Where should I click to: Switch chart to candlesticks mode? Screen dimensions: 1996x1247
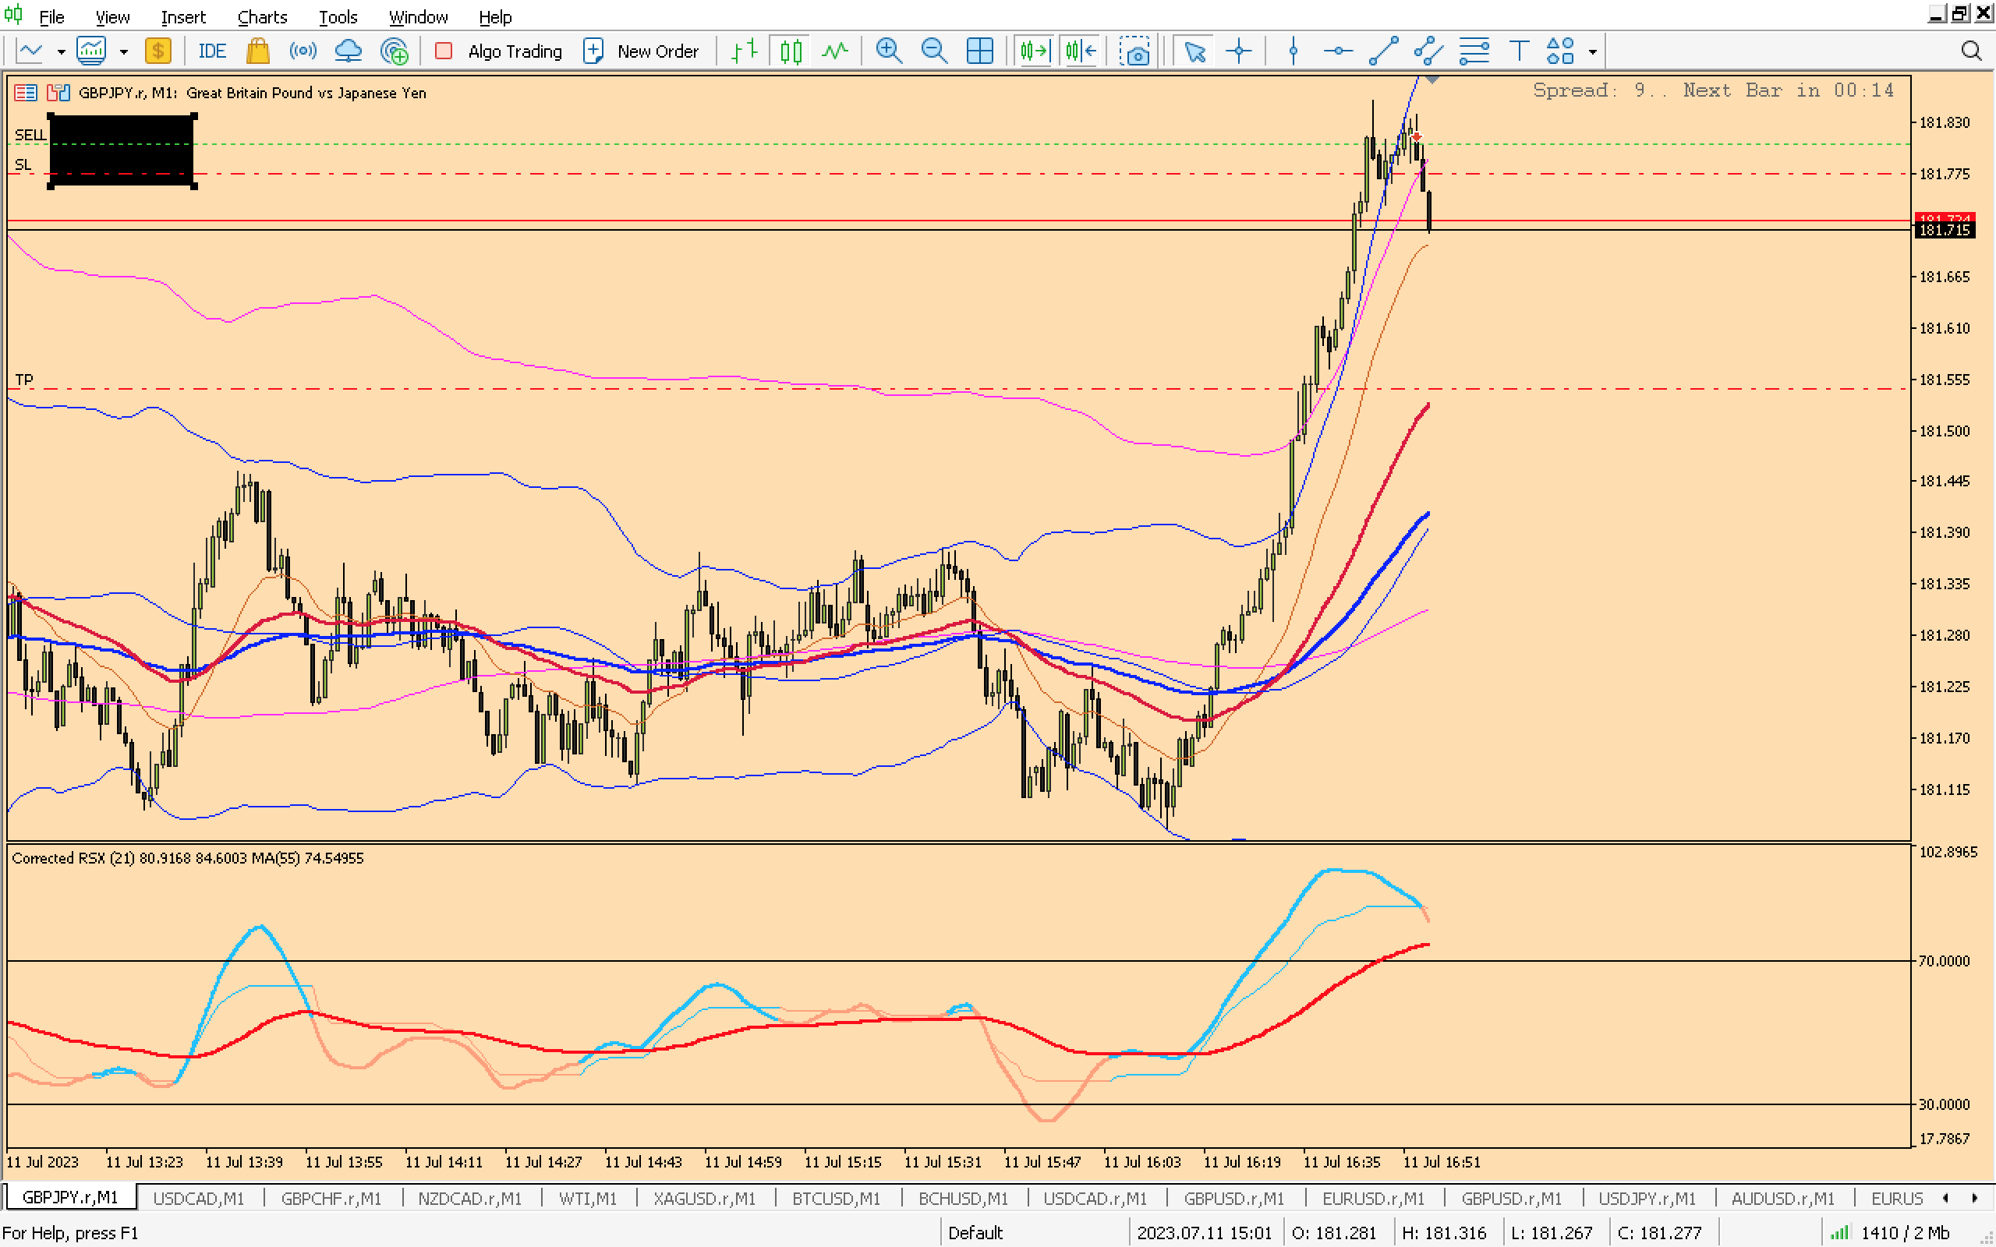[790, 51]
